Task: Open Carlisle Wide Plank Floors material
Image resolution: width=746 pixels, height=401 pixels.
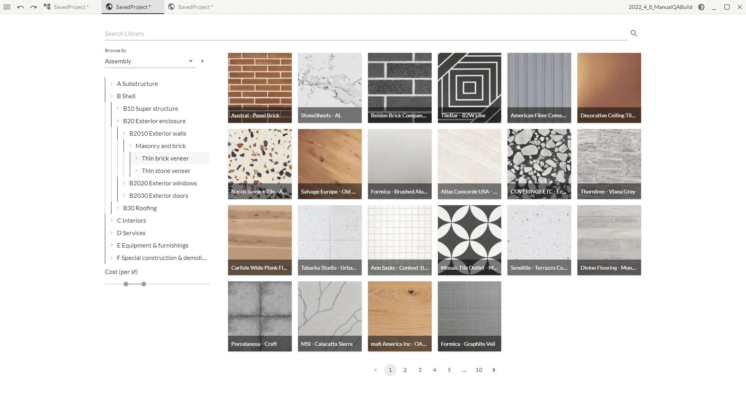Action: 260,240
